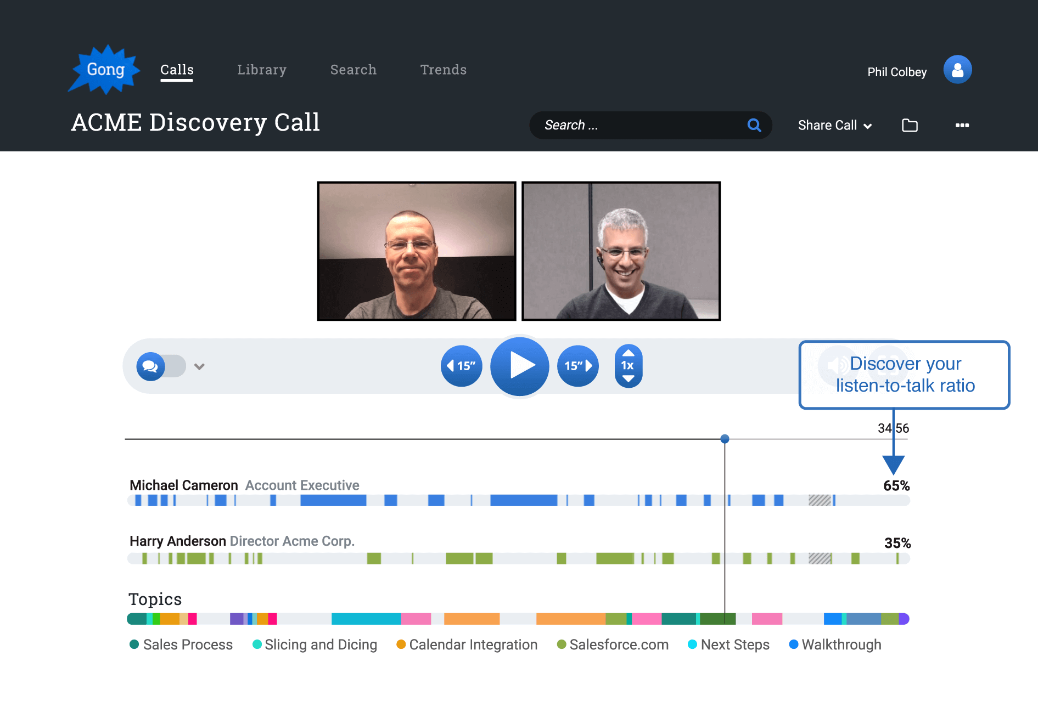The width and height of the screenshot is (1038, 713).
Task: Toggle the comments switch
Action: pos(161,366)
